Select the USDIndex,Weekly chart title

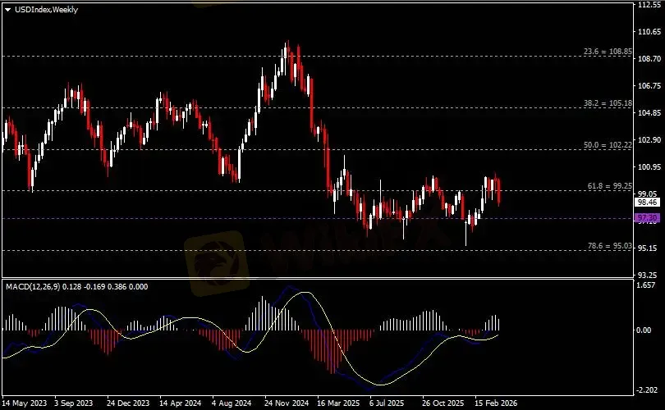pos(46,10)
